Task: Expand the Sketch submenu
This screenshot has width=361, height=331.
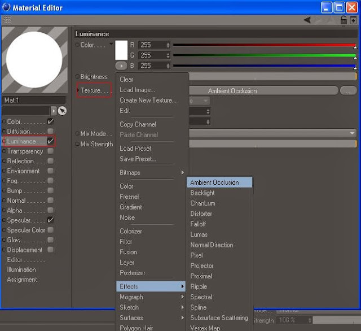Action: tap(152, 307)
